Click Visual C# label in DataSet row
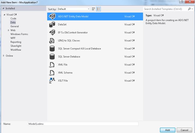 pos(130,25)
